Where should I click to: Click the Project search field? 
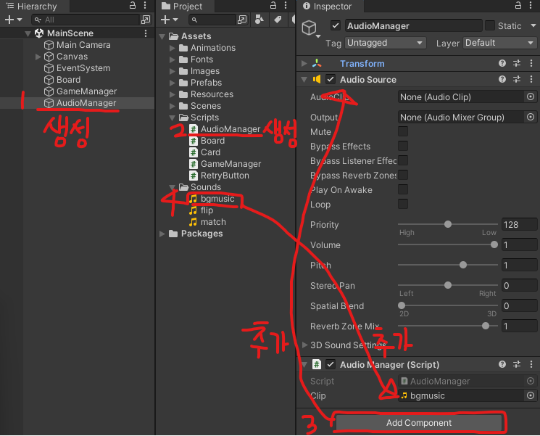pos(212,20)
